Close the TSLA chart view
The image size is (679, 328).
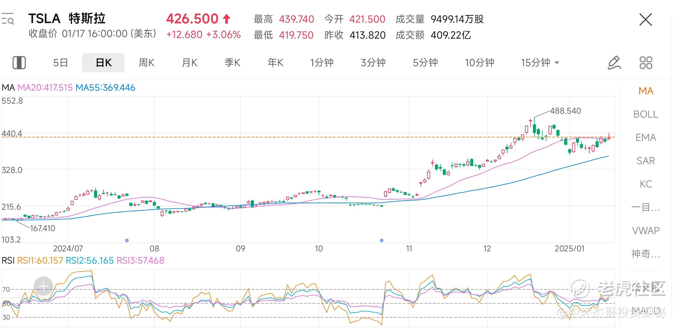(646, 20)
